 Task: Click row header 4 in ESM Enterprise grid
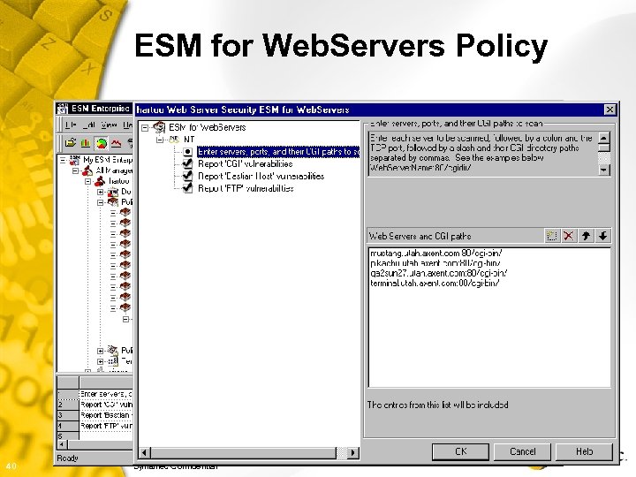click(x=68, y=426)
